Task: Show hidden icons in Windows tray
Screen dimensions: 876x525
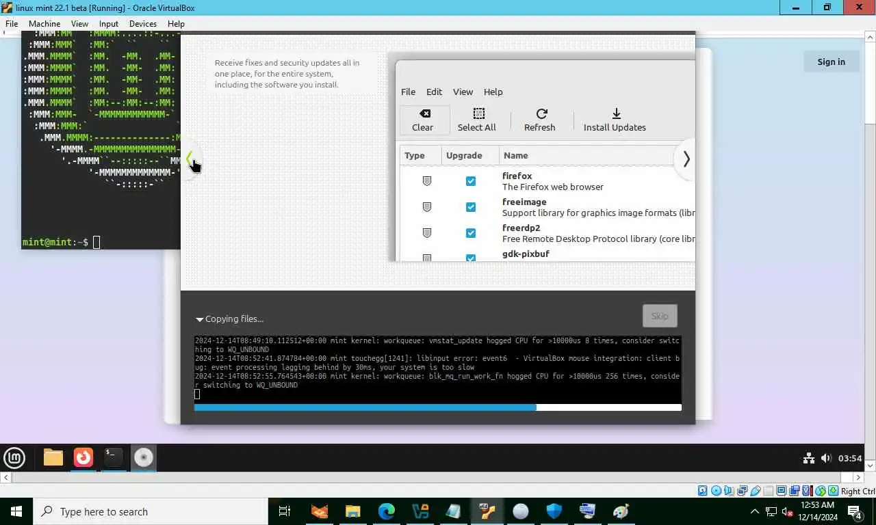Action: click(x=755, y=511)
